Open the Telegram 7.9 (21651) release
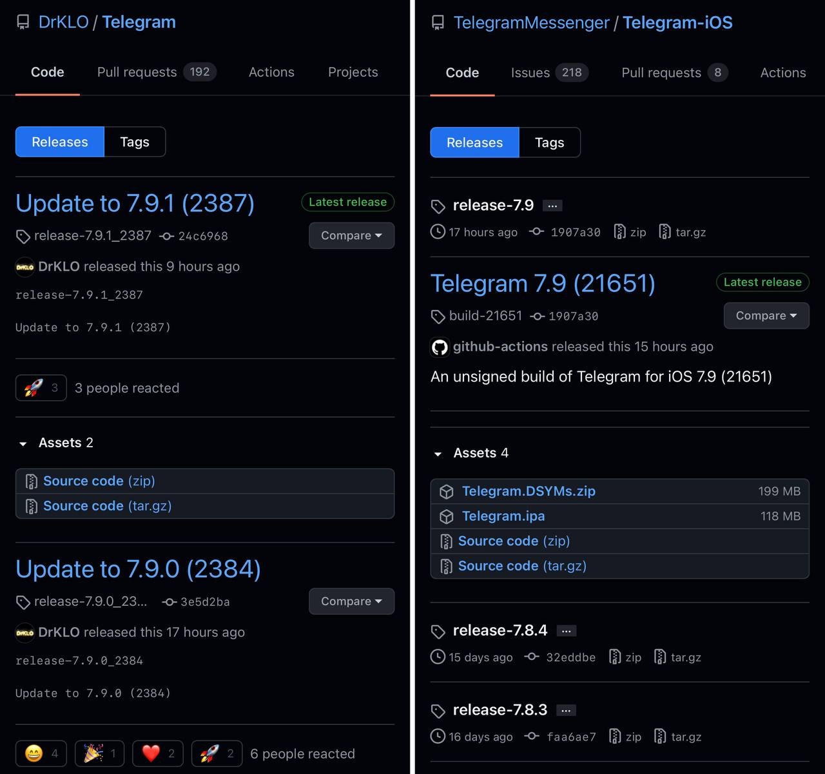This screenshot has height=774, width=825. [x=543, y=283]
